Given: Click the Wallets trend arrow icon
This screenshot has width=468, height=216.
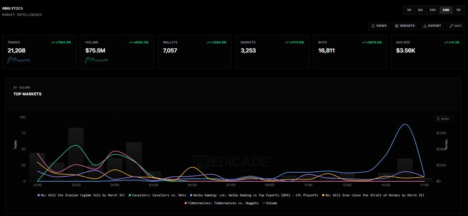Looking at the screenshot, I should point(208,42).
